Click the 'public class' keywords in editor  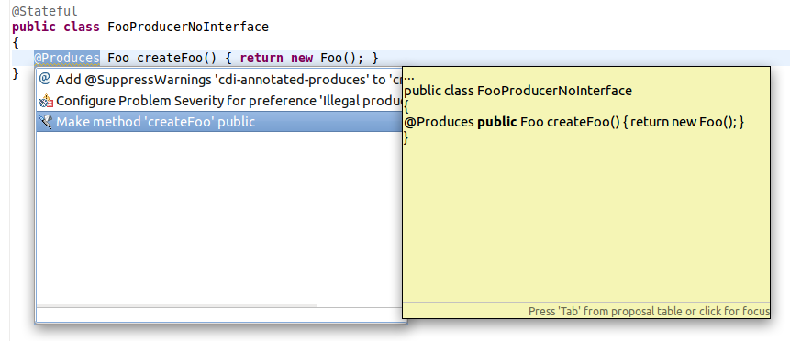tap(55, 27)
